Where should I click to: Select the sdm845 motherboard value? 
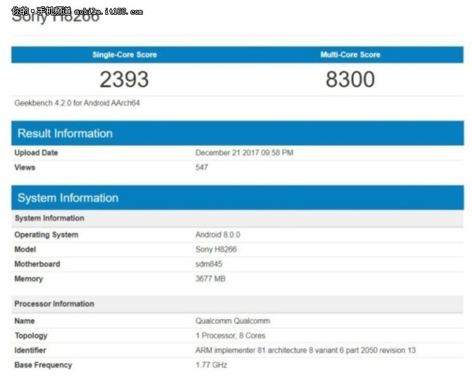[x=209, y=264]
